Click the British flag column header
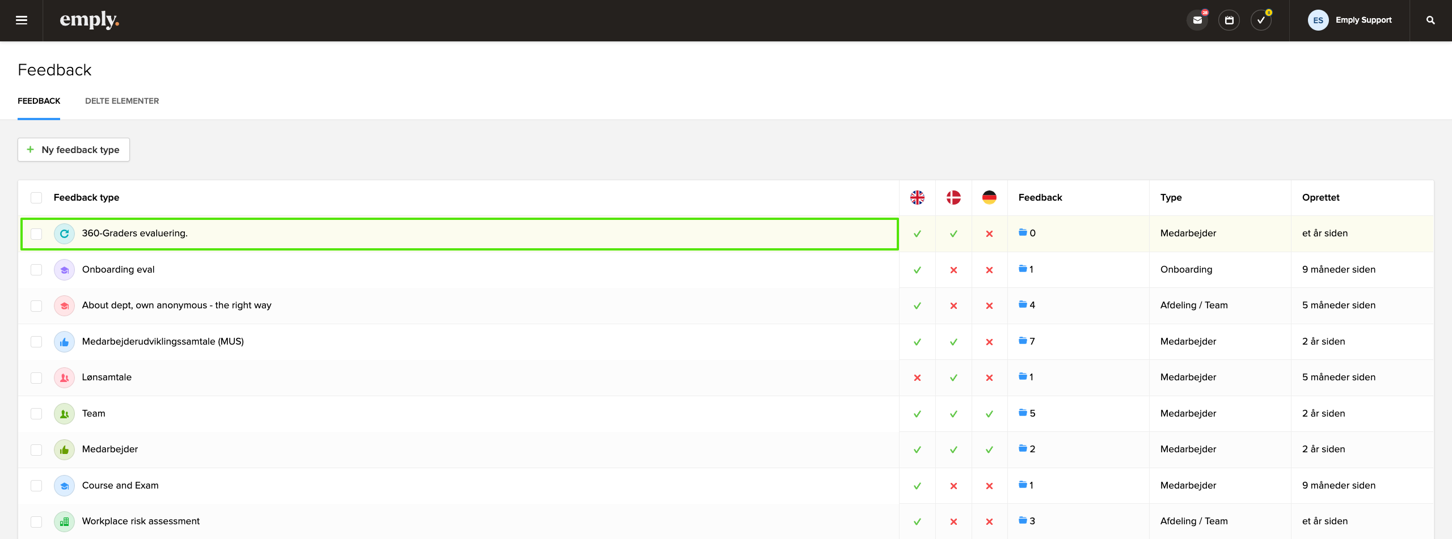The width and height of the screenshot is (1452, 539). click(x=917, y=197)
